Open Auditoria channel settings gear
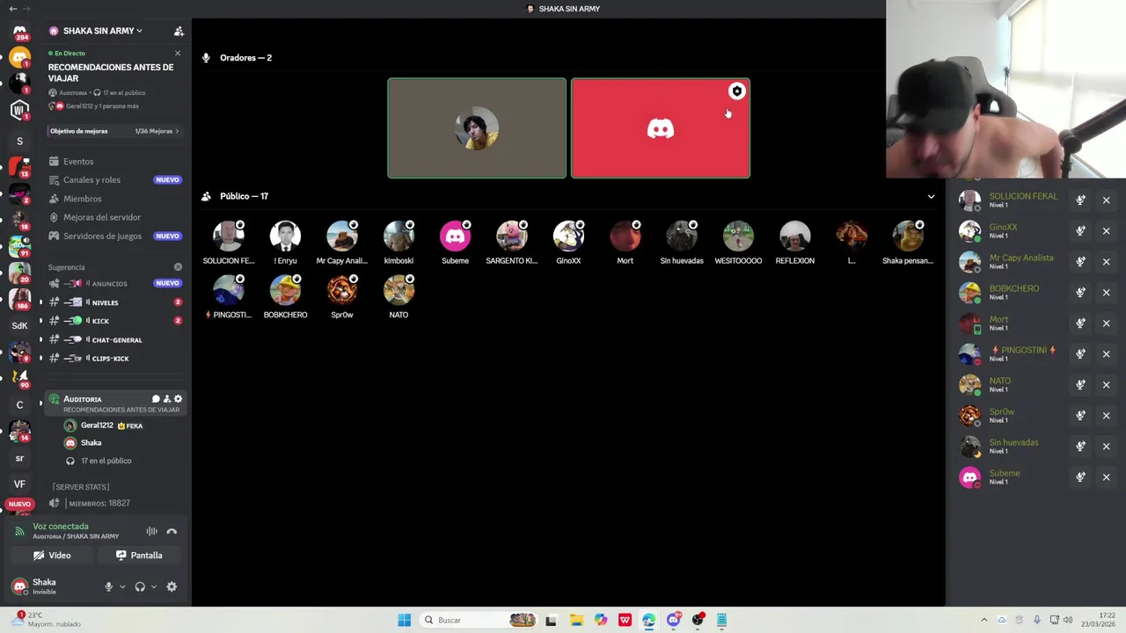This screenshot has height=633, width=1126. [x=178, y=399]
